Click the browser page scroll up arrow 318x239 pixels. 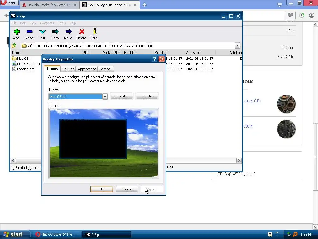point(316,25)
